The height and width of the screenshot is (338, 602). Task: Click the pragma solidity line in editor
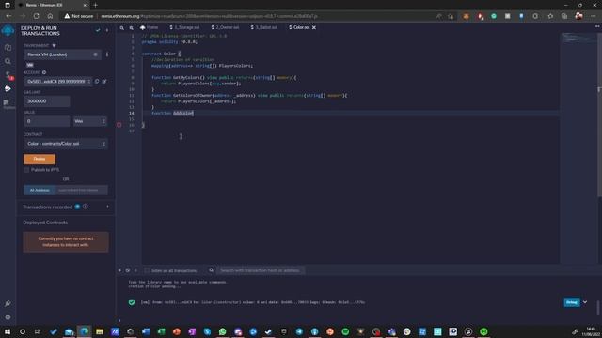tap(169, 41)
